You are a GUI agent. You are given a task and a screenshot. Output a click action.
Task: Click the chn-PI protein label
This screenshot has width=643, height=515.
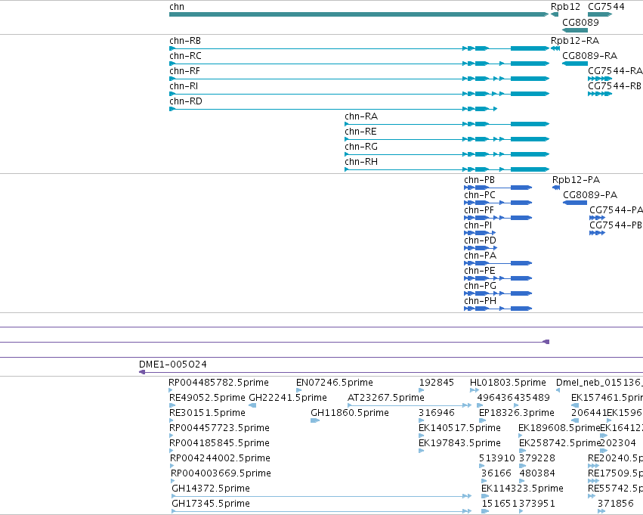[478, 225]
